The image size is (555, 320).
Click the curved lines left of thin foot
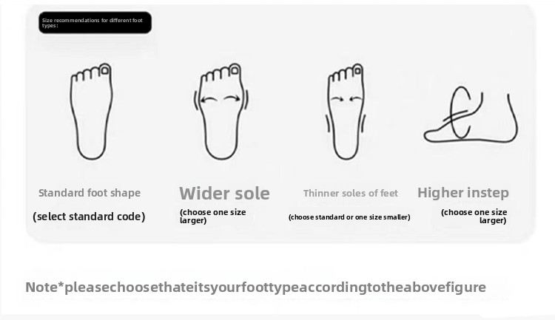tap(326, 126)
